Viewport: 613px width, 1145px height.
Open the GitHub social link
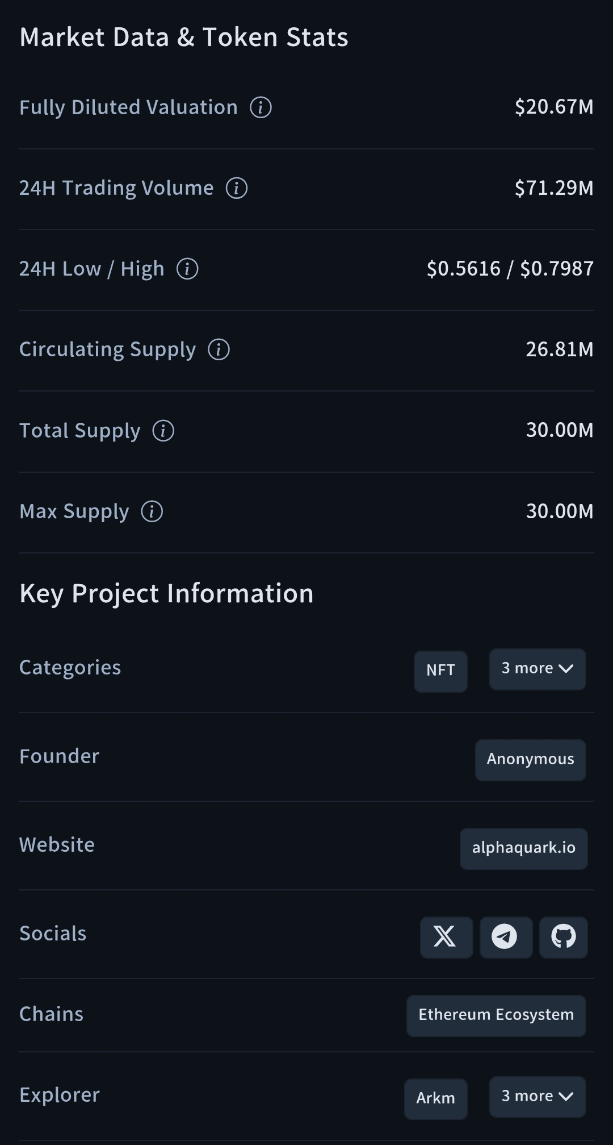click(563, 937)
